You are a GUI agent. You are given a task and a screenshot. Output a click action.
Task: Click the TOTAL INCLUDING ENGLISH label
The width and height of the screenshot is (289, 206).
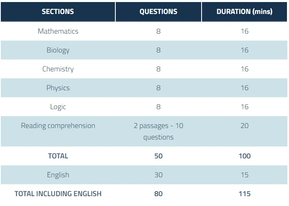[x=58, y=194]
